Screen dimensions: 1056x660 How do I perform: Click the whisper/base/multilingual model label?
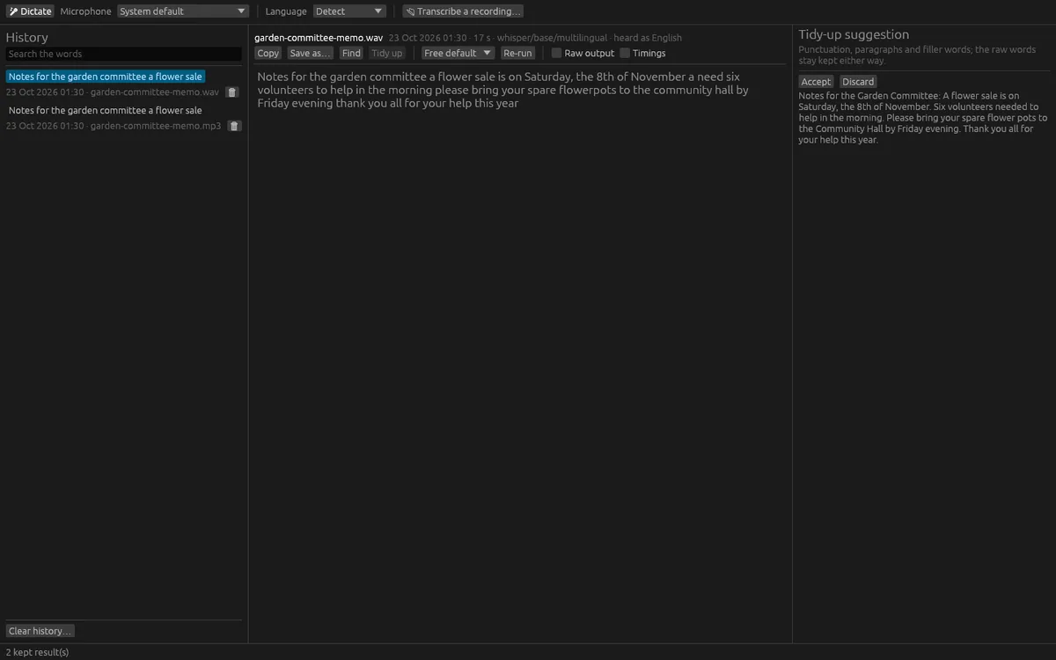(x=552, y=38)
